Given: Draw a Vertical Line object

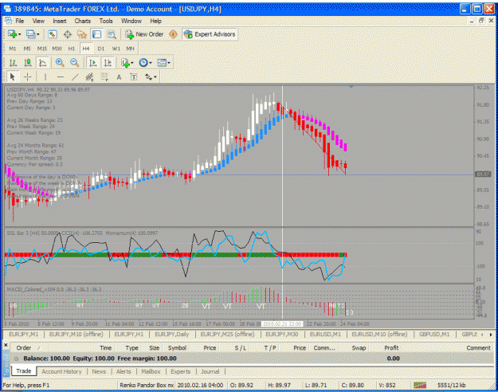Looking at the screenshot, I should point(45,76).
